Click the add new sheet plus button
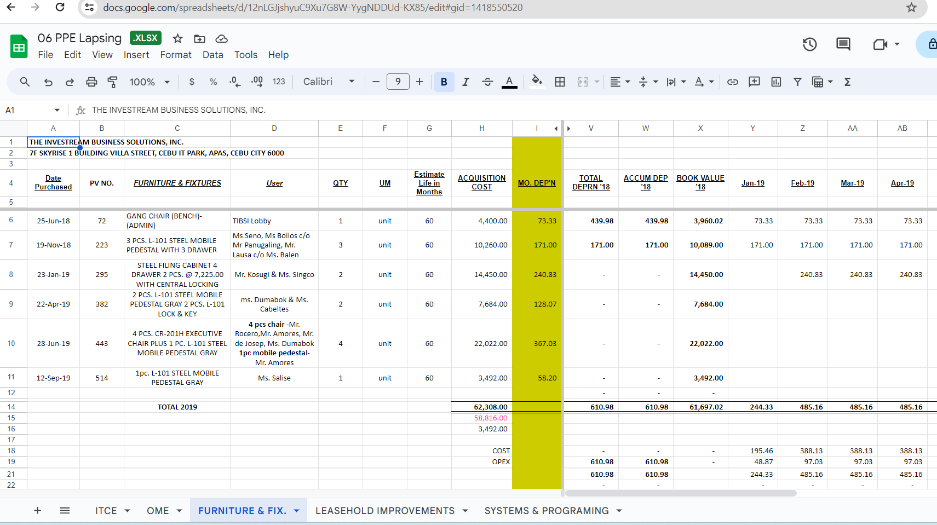Viewport: 937px width, 525px height. (x=37, y=511)
